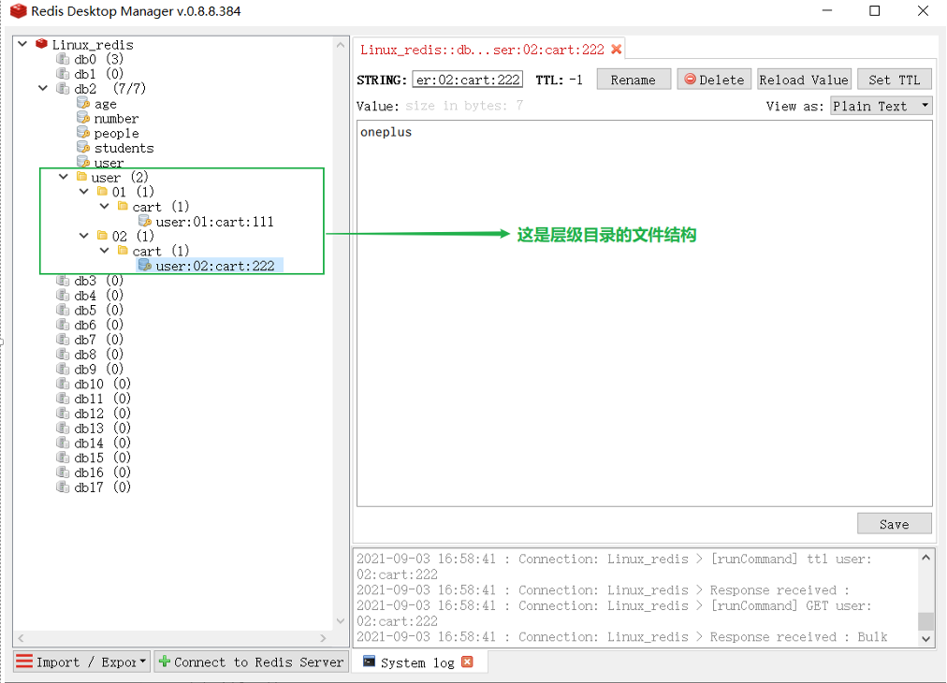
Task: Select the db14 (0) database row
Action: click(x=94, y=443)
